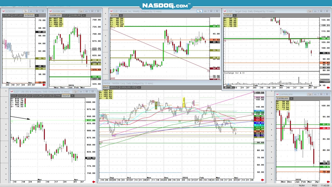Click the P033 page indicator in status bar
This screenshot has height=187, width=332.
coord(314,185)
